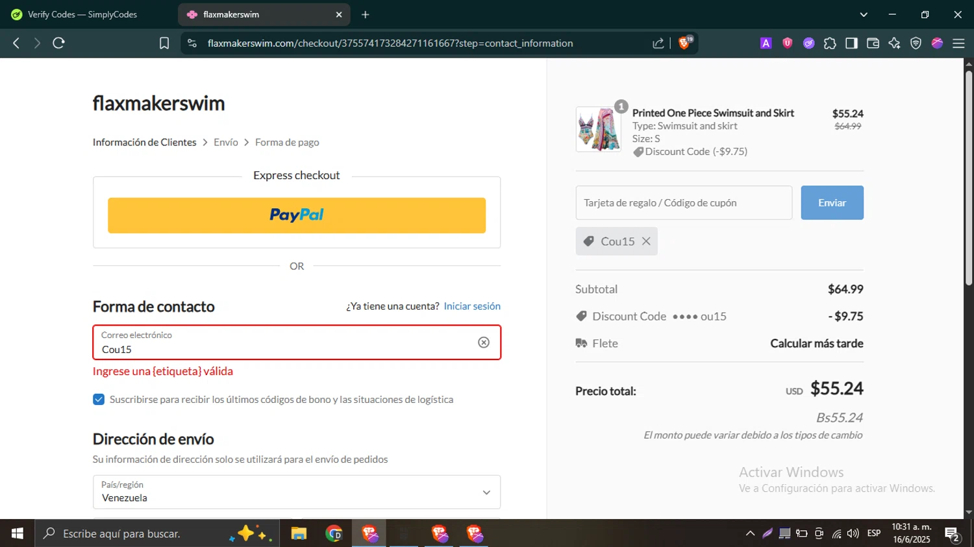This screenshot has width=974, height=547.
Task: Open the flaxmakerswim store logo link
Action: (x=158, y=103)
